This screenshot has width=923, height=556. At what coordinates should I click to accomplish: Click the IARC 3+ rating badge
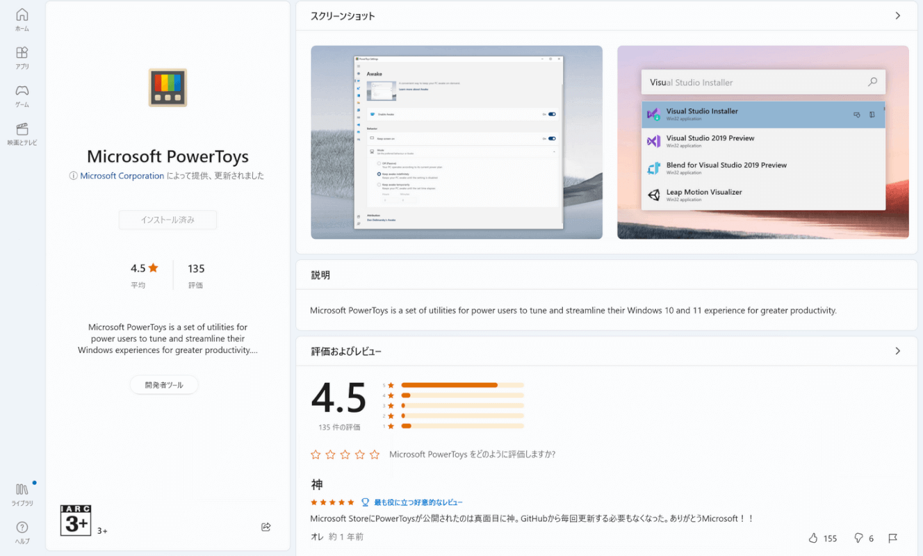point(76,520)
